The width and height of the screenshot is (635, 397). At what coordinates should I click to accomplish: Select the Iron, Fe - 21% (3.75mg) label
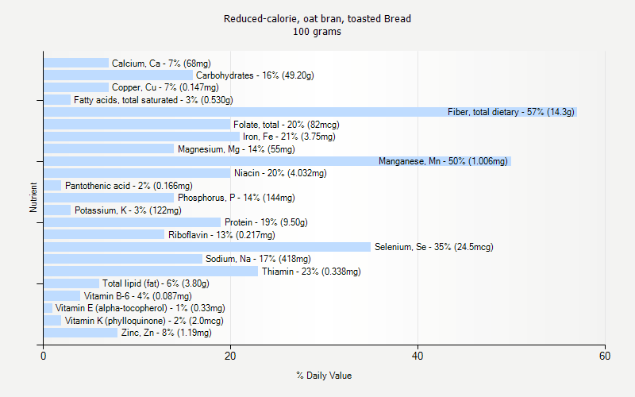coord(289,137)
